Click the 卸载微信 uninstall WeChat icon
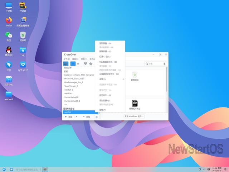 tap(135, 76)
